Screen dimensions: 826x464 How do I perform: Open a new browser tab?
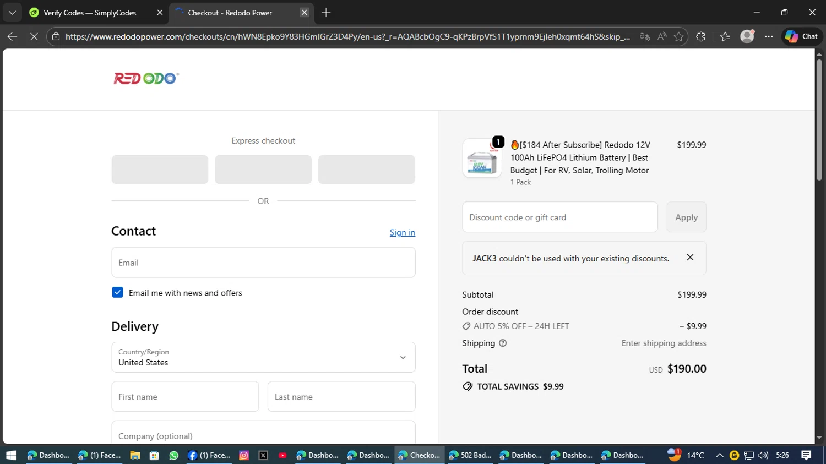[326, 13]
